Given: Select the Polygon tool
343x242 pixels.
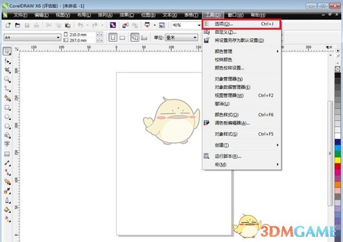Looking at the screenshot, I should tap(7, 126).
